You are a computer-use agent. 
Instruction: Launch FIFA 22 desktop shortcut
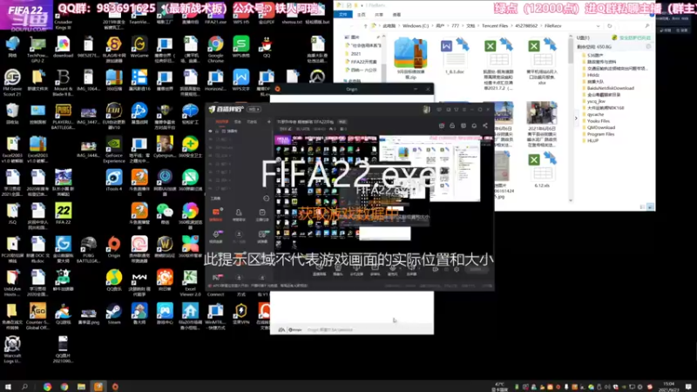[63, 213]
